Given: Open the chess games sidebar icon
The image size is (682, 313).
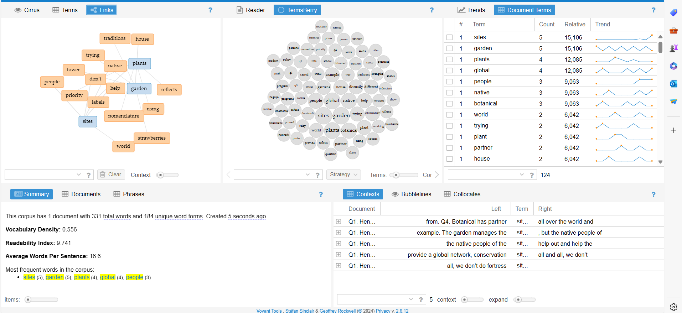Looking at the screenshot, I should coord(673,48).
